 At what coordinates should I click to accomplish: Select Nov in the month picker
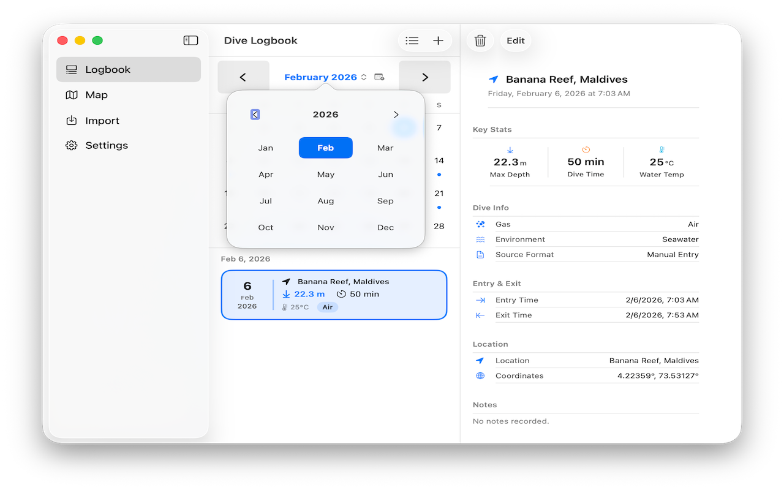[325, 227]
